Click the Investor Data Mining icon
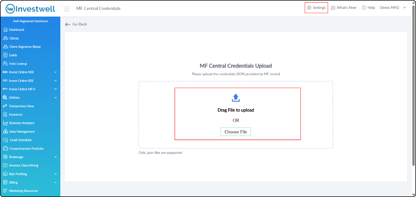The height and width of the screenshot is (197, 416). [5, 165]
